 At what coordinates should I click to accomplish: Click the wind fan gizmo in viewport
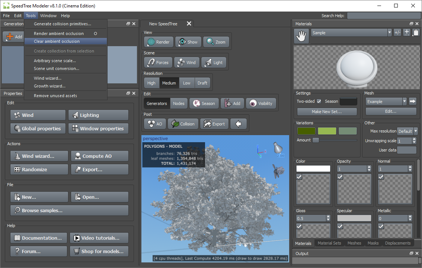[278, 171]
